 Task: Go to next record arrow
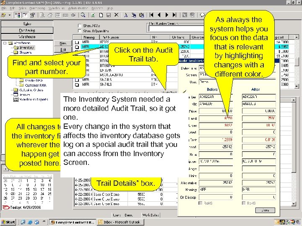167,15
